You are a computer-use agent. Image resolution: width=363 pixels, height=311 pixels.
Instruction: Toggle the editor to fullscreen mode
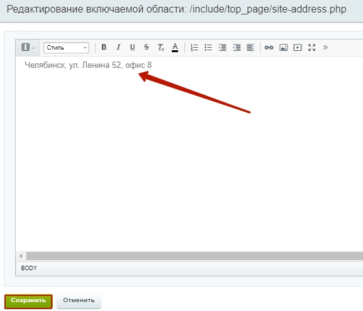coord(311,47)
